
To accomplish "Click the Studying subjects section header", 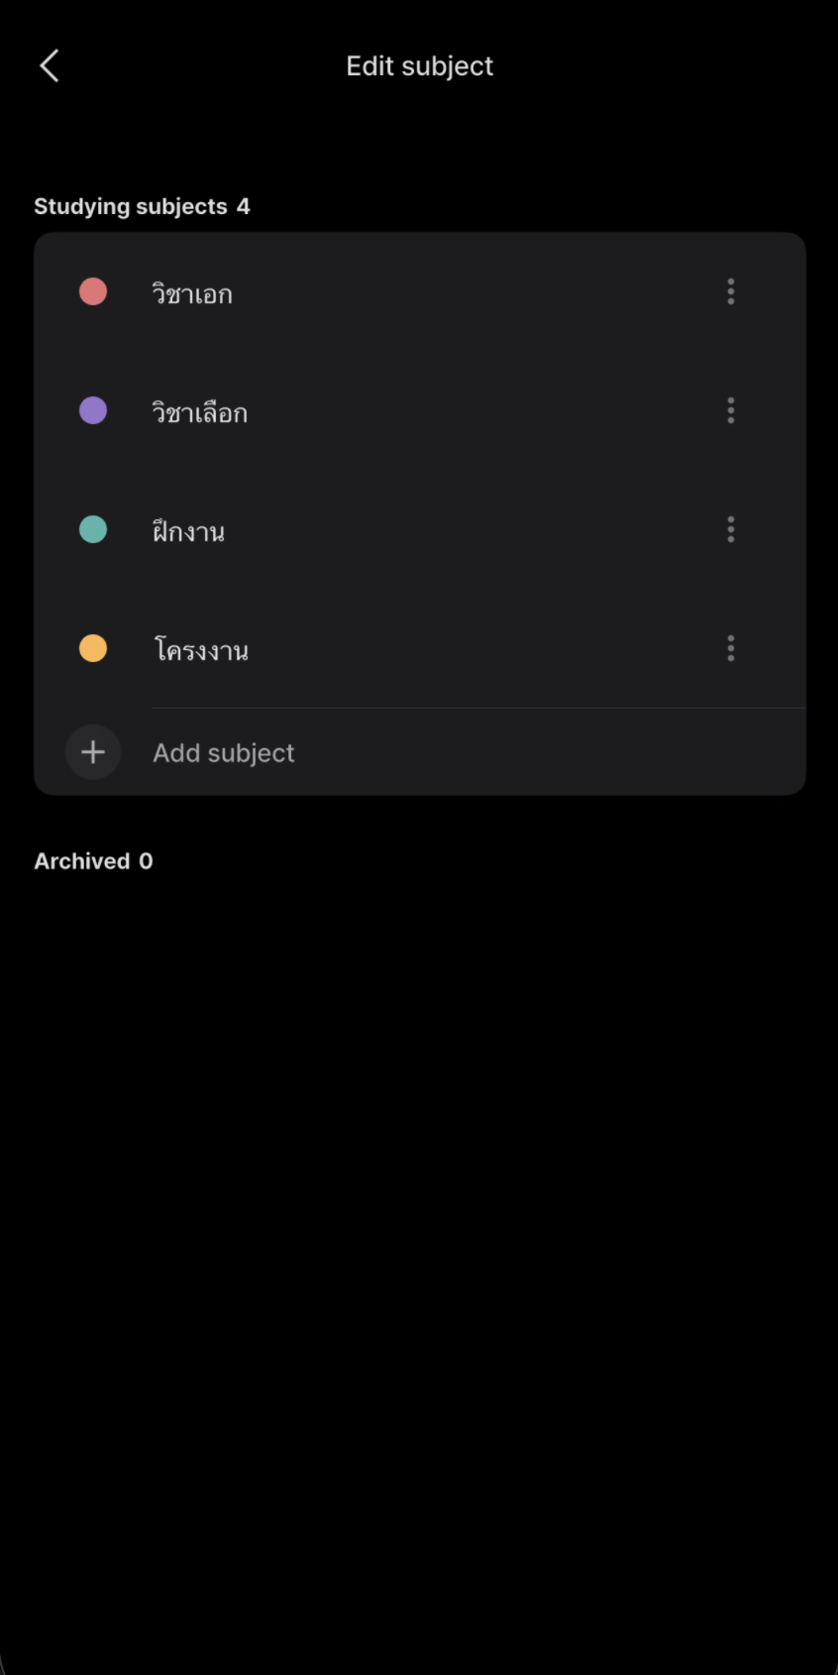I will pyautogui.click(x=131, y=206).
